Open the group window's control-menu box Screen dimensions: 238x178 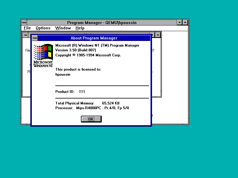[x=26, y=34]
